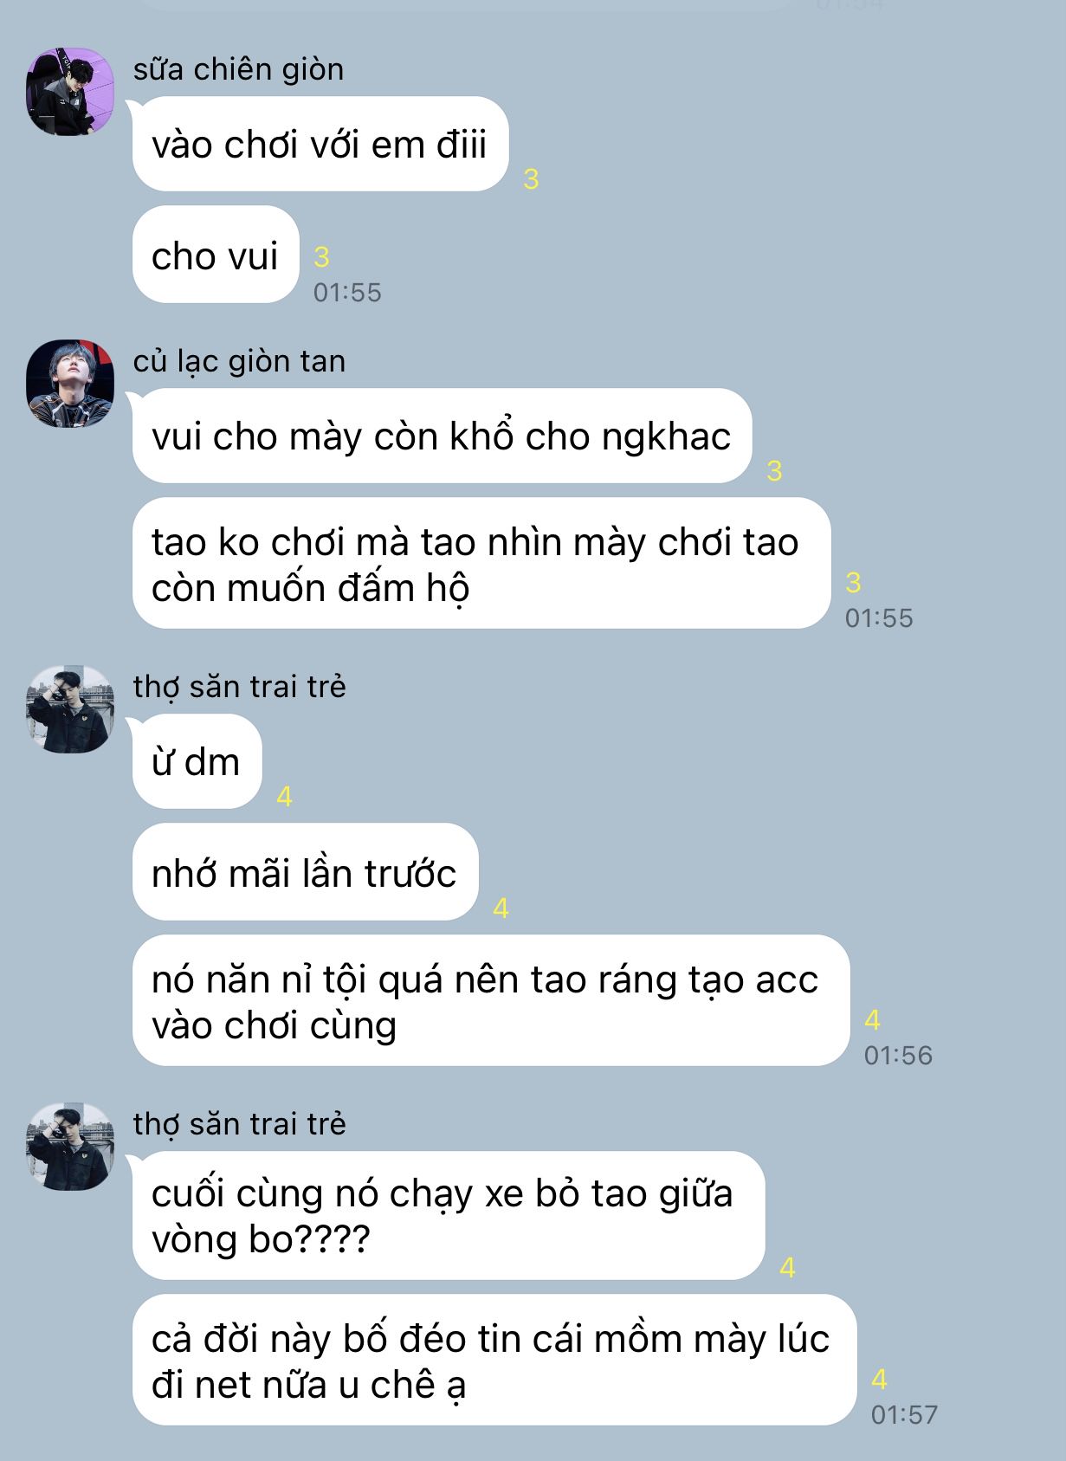Tap message about 'ráng tạo acc vào chơi cùng'

[x=490, y=1001]
